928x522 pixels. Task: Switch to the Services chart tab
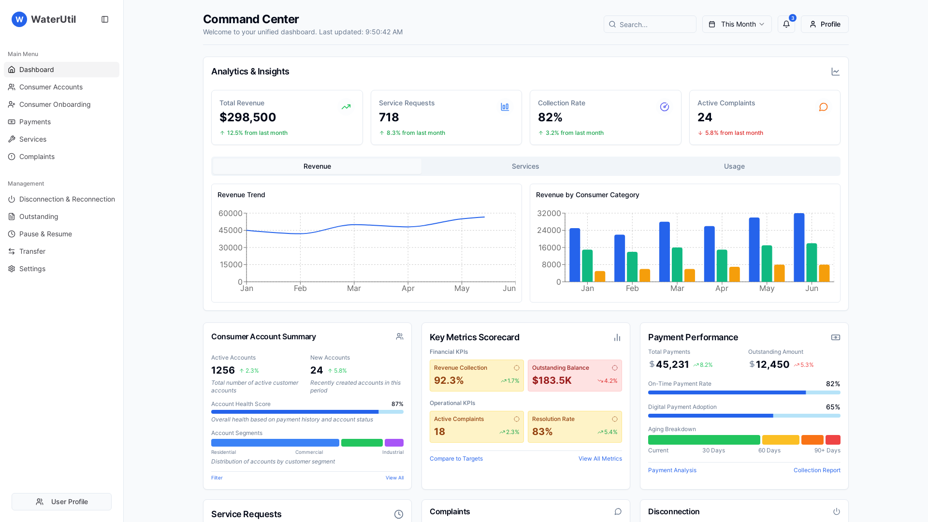[x=525, y=166]
